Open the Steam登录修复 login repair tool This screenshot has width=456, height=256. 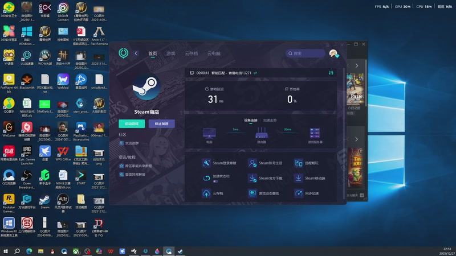pyautogui.click(x=219, y=163)
